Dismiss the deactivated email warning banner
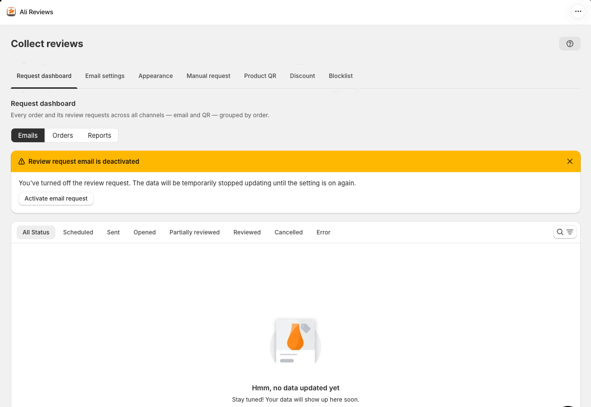Viewport: 591px width, 407px height. (570, 161)
